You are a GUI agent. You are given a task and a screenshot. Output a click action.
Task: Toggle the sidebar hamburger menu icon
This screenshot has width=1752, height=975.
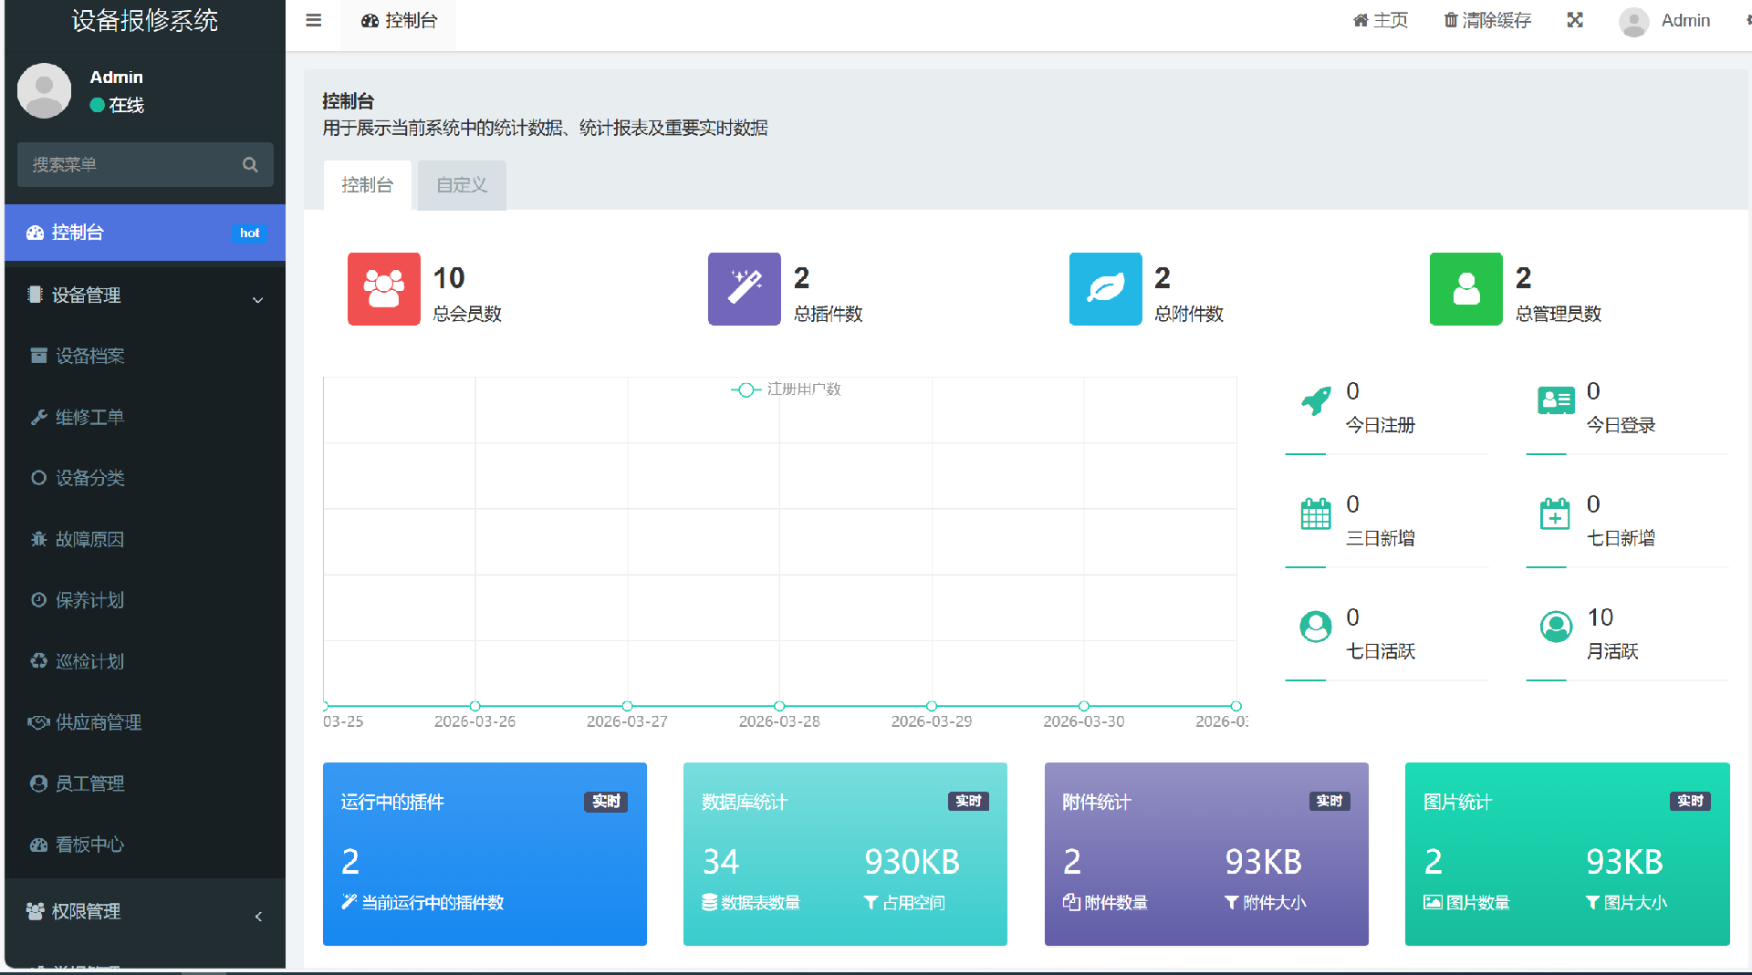click(313, 20)
